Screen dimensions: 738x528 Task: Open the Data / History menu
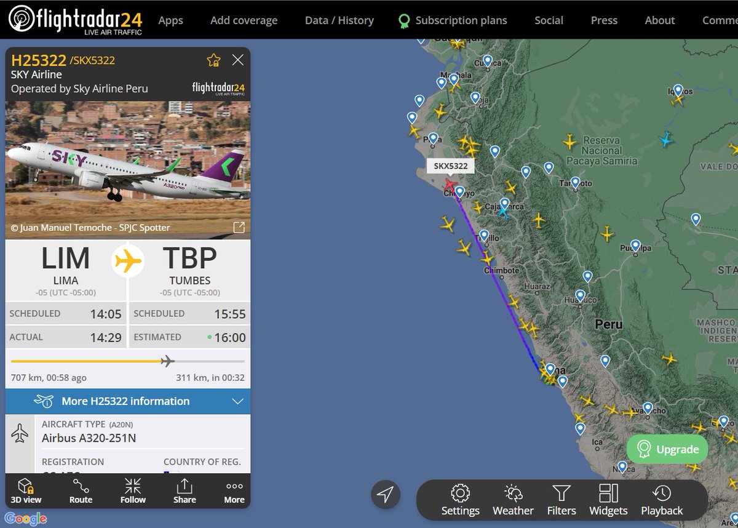coord(339,20)
